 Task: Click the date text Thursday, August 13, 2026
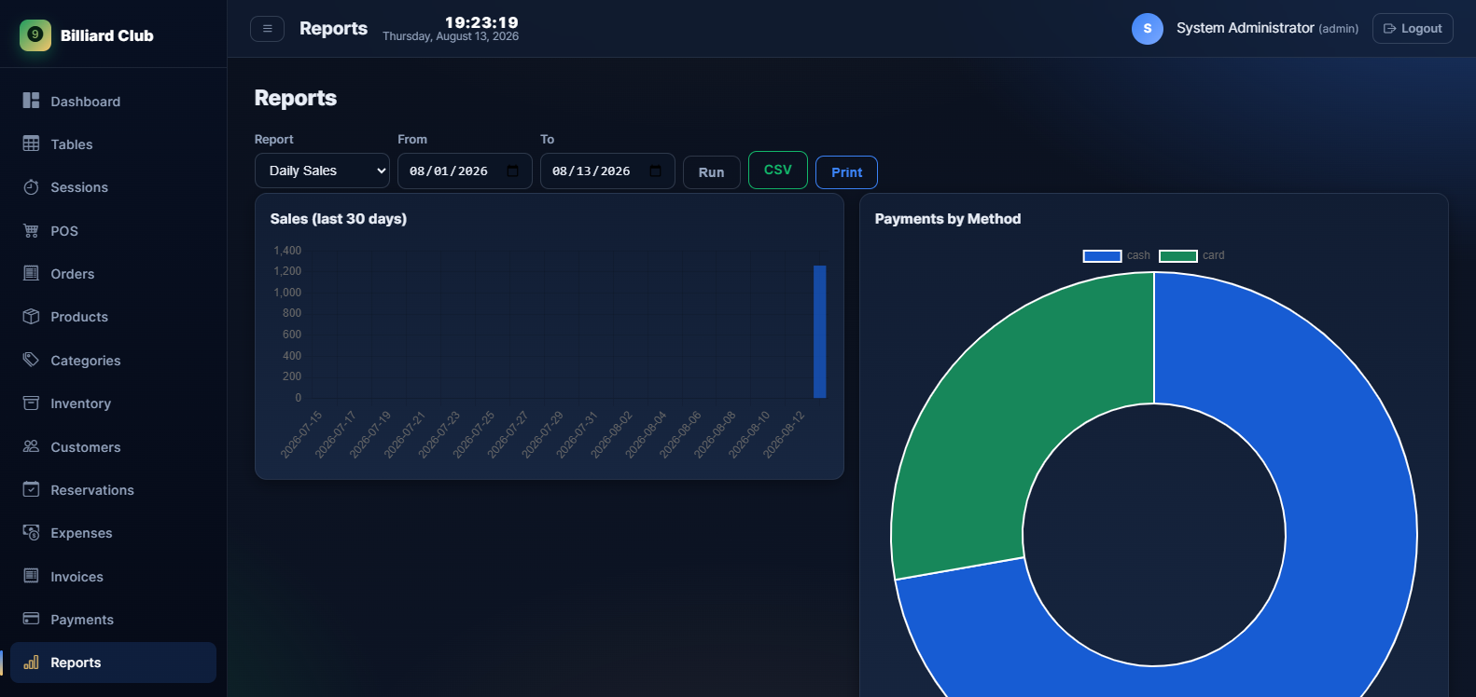click(x=451, y=36)
